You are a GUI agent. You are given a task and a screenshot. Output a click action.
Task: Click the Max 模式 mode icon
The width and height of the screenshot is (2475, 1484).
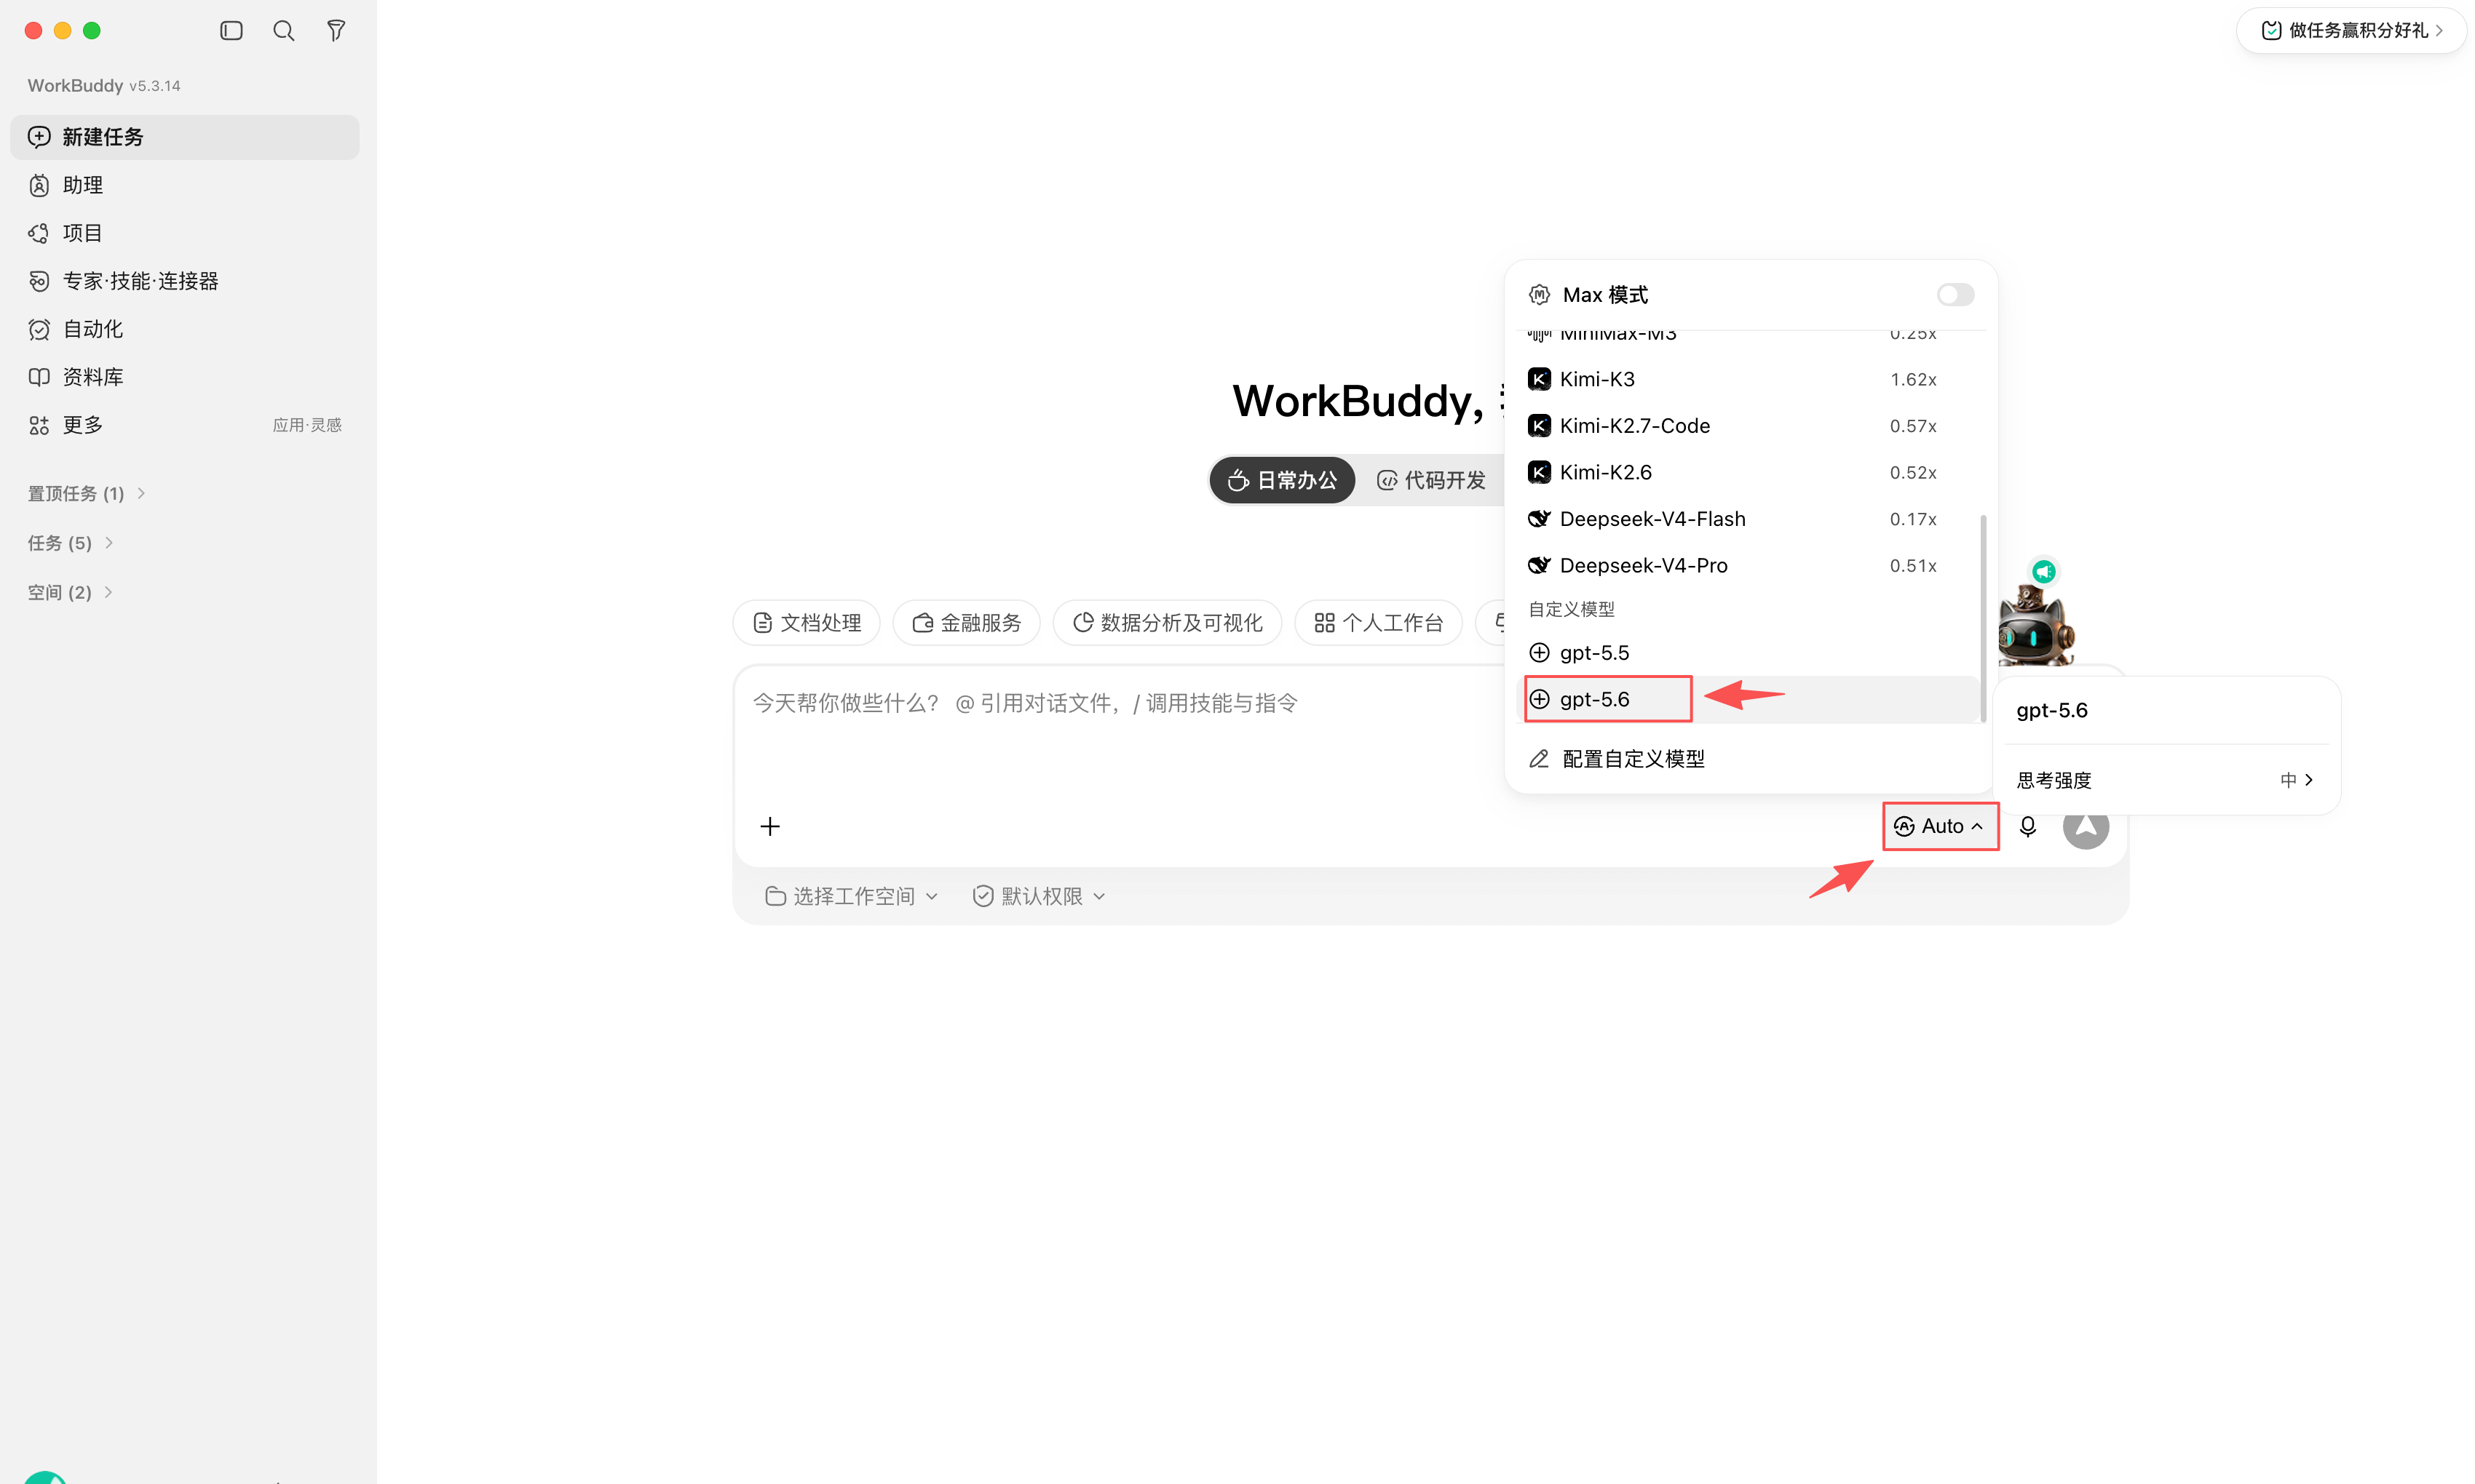(x=1540, y=294)
